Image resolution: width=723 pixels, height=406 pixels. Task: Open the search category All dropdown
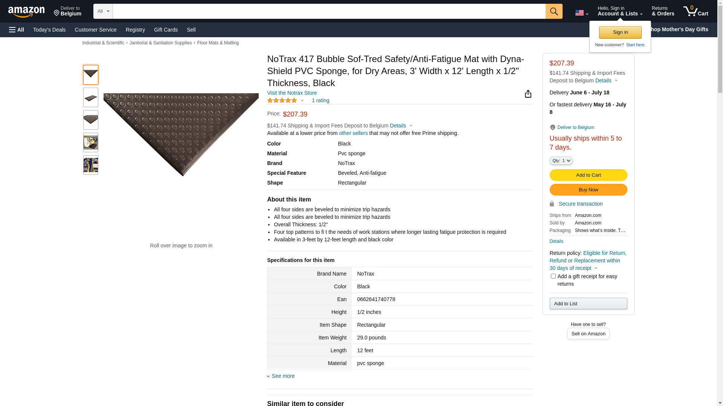pos(103,11)
